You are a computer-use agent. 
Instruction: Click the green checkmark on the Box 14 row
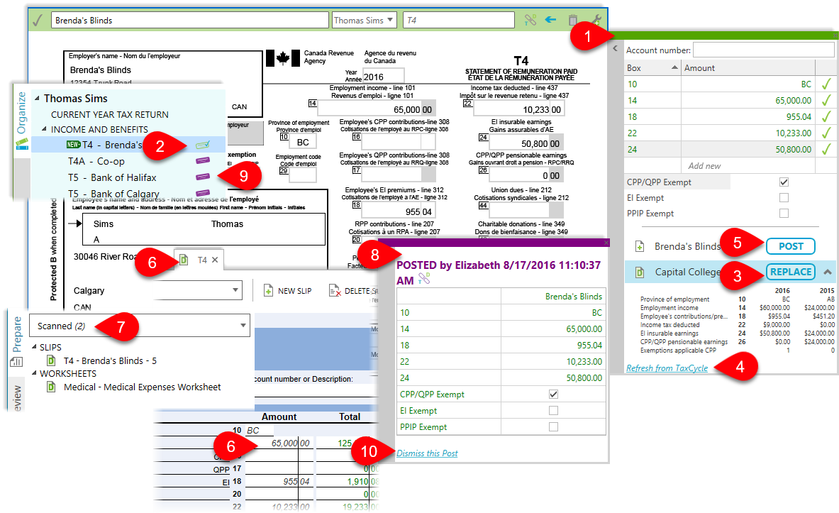pyautogui.click(x=826, y=100)
